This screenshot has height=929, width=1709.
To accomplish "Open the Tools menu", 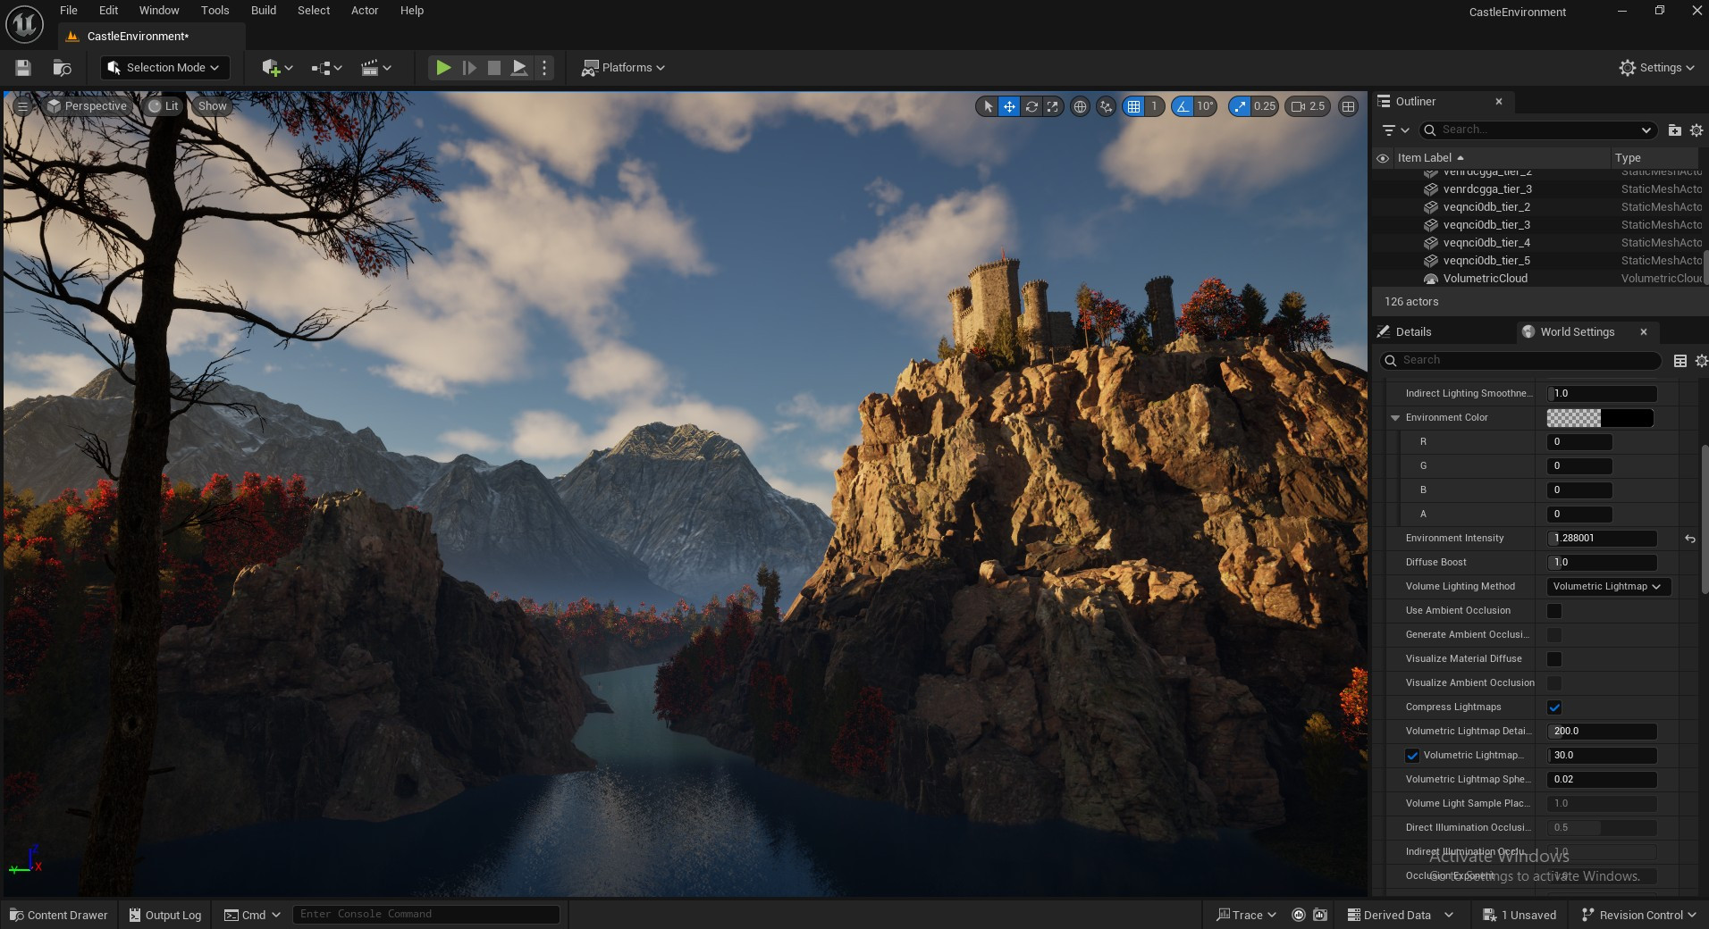I will (215, 11).
